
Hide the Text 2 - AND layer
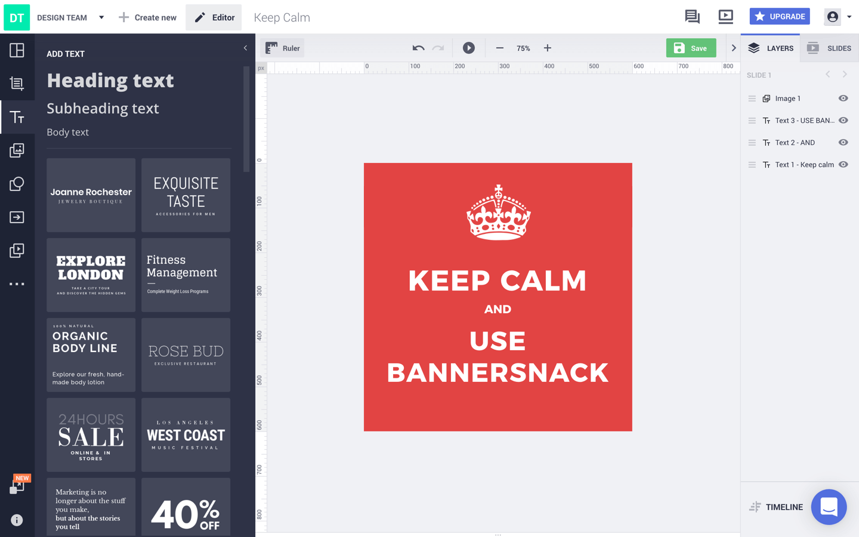point(843,143)
